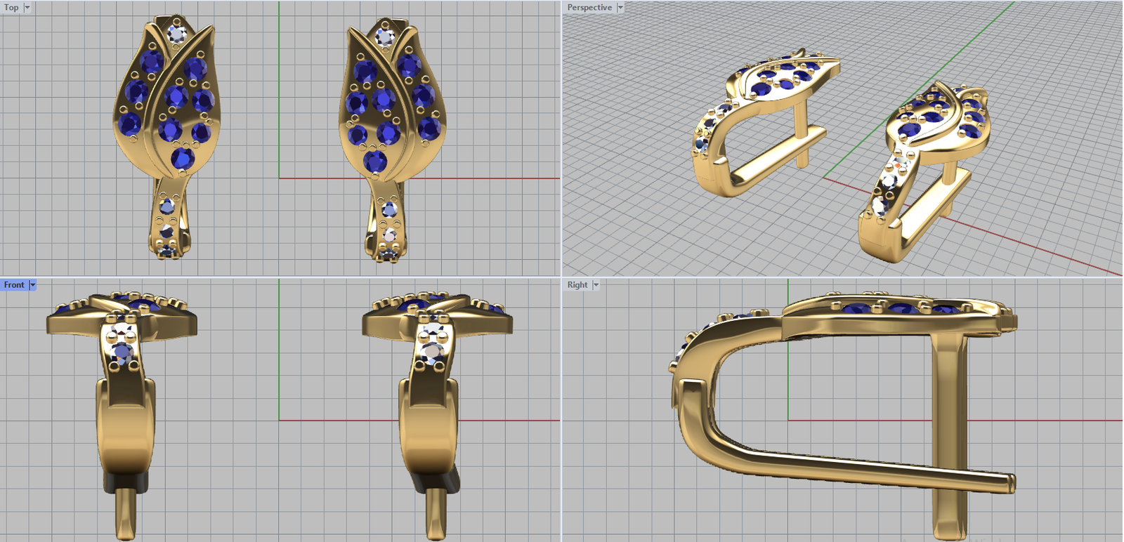Screen dimensions: 1124x542
Task: Click lowest blue sapphire on right Top-view earring
Action: coord(374,161)
